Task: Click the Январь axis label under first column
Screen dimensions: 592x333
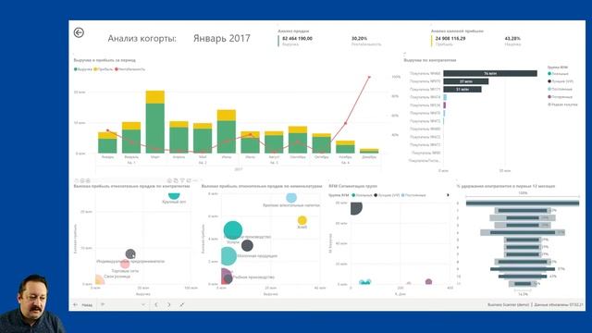Action: pos(107,156)
